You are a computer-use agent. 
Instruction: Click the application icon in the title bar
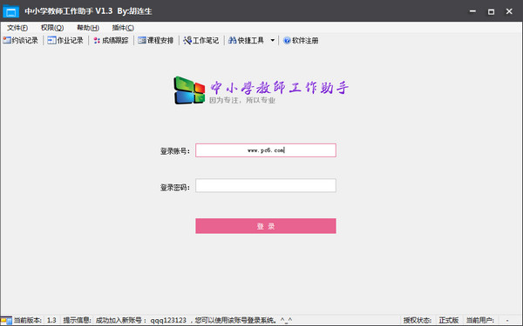click(x=11, y=11)
